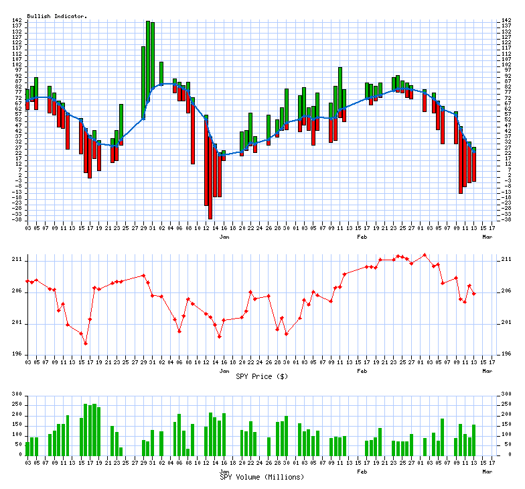
Task: Click "Feb" label under the SPY Price chart
Action: (362, 370)
